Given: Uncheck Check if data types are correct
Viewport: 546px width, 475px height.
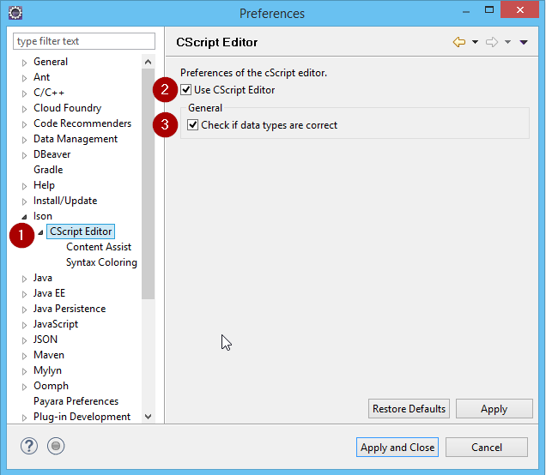Looking at the screenshot, I should [193, 125].
